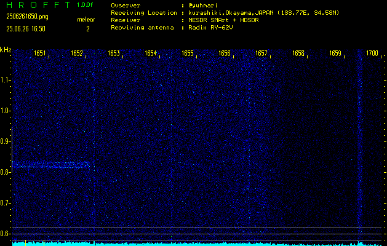Click the Receiving Location field label
This screenshot has width=387, height=246.
(x=144, y=13)
